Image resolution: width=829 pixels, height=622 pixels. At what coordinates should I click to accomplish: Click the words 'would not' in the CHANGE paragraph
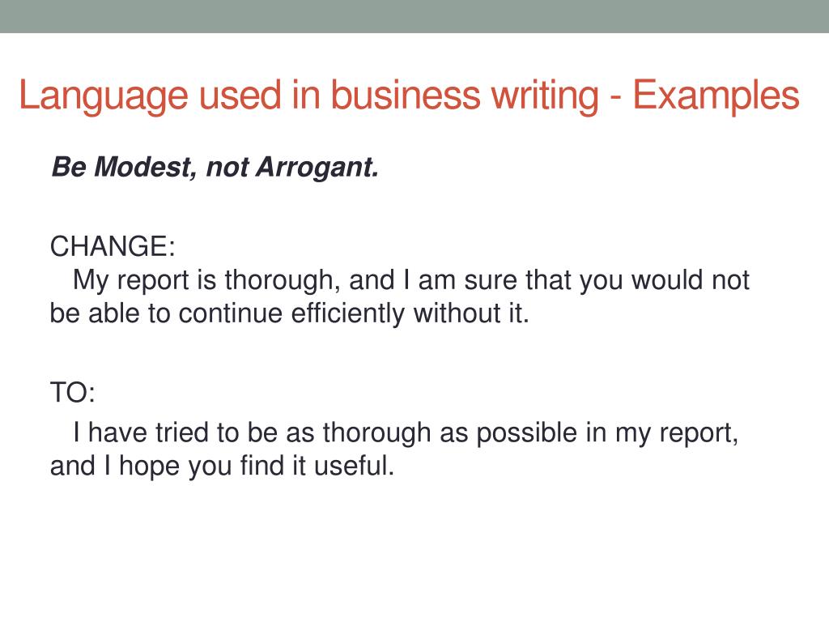tap(691, 280)
